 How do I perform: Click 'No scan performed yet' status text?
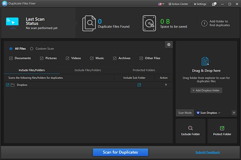click(x=42, y=28)
